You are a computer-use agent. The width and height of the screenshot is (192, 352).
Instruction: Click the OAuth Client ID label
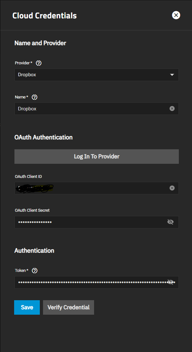point(29,177)
